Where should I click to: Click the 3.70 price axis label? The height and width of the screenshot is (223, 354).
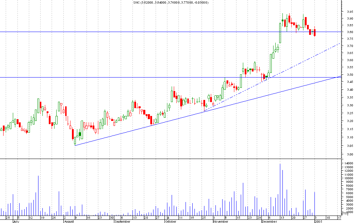point(350,46)
